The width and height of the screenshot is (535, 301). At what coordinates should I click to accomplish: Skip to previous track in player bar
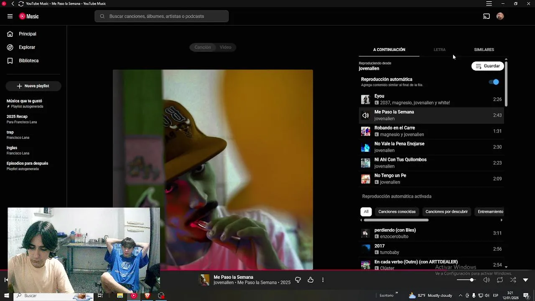[6, 280]
